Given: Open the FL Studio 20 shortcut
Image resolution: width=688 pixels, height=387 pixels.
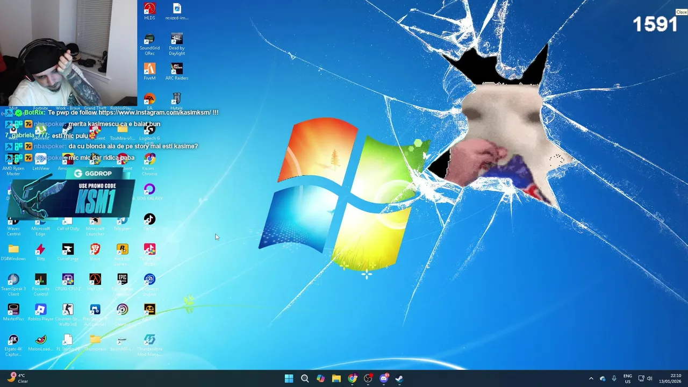Looking at the screenshot, I should point(68,342).
